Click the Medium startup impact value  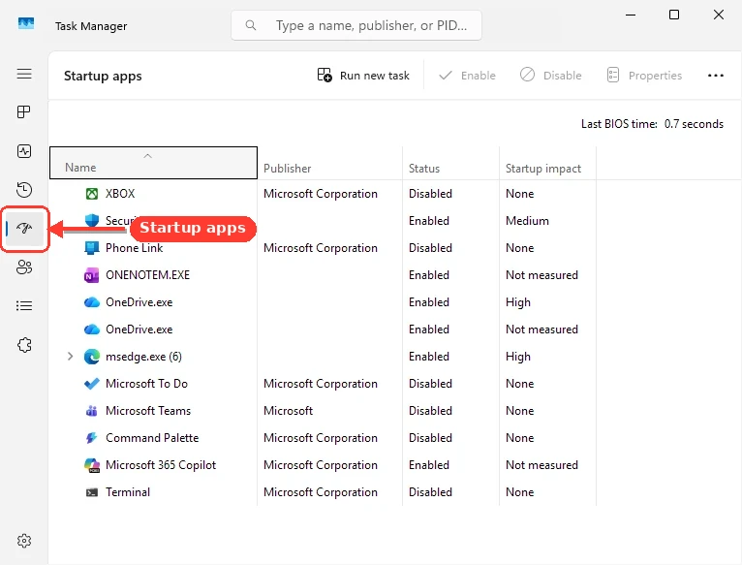[x=527, y=221]
